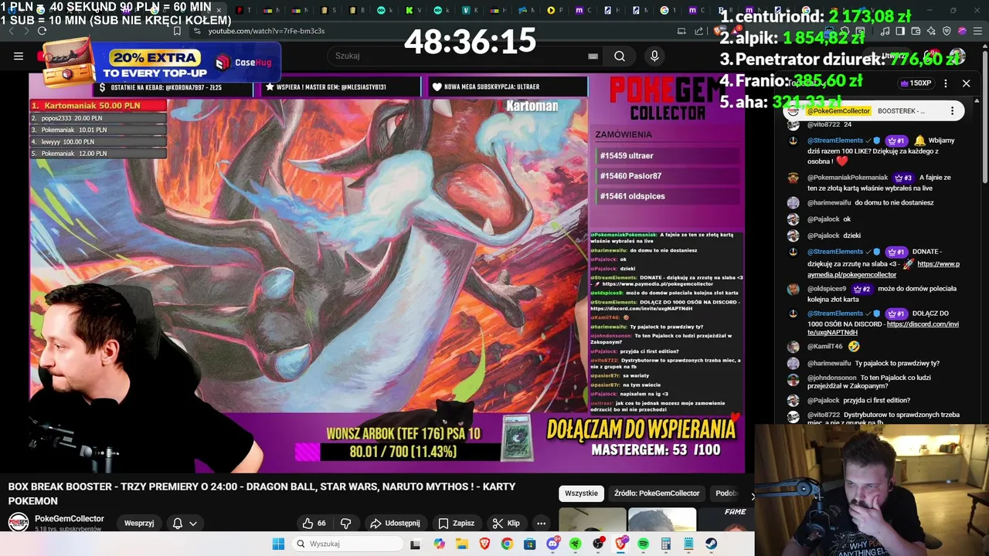The height and width of the screenshot is (556, 989).
Task: Create a clip with Klip button
Action: [506, 523]
